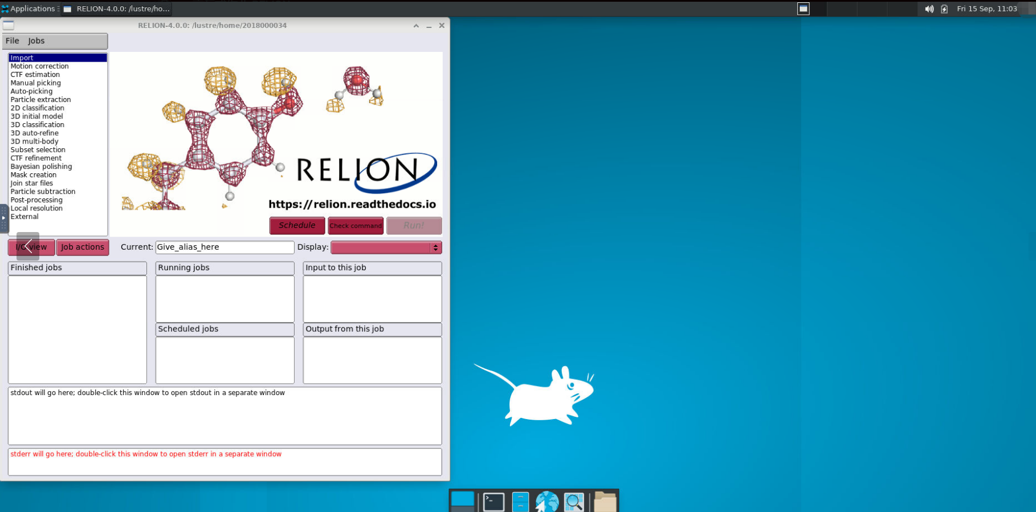Open the Jobs menu in RELION
This screenshot has width=1036, height=512.
tap(36, 41)
